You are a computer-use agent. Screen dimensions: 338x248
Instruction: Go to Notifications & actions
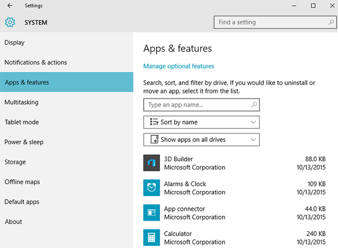point(67,62)
